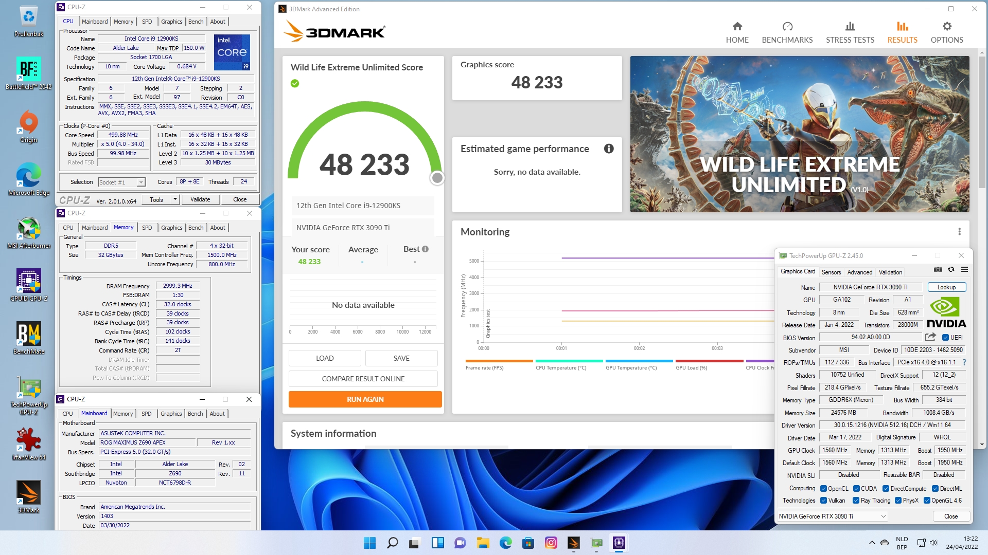988x555 pixels.
Task: Click the Lookup button in GPU-Z
Action: 946,287
